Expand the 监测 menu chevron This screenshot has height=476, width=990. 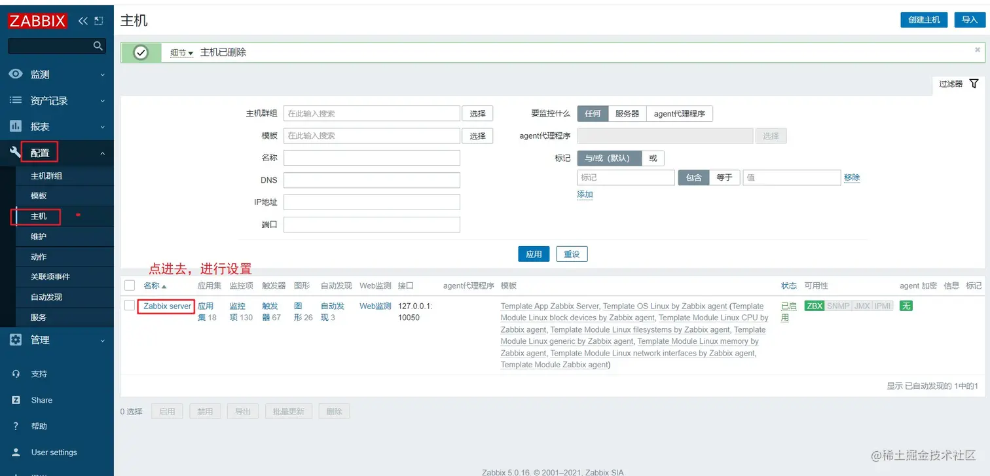pos(102,75)
